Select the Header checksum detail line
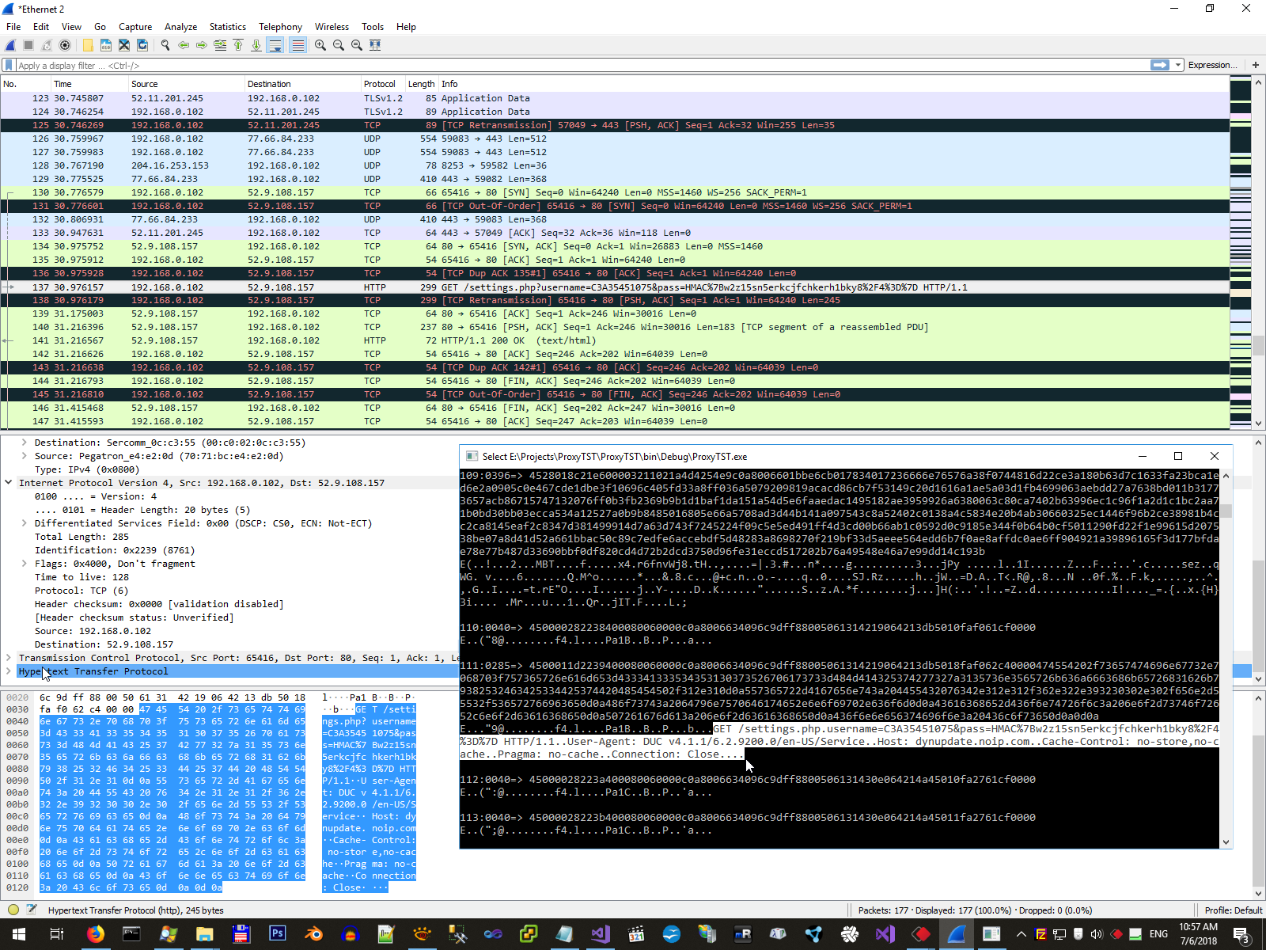The image size is (1266, 950). pyautogui.click(x=158, y=604)
